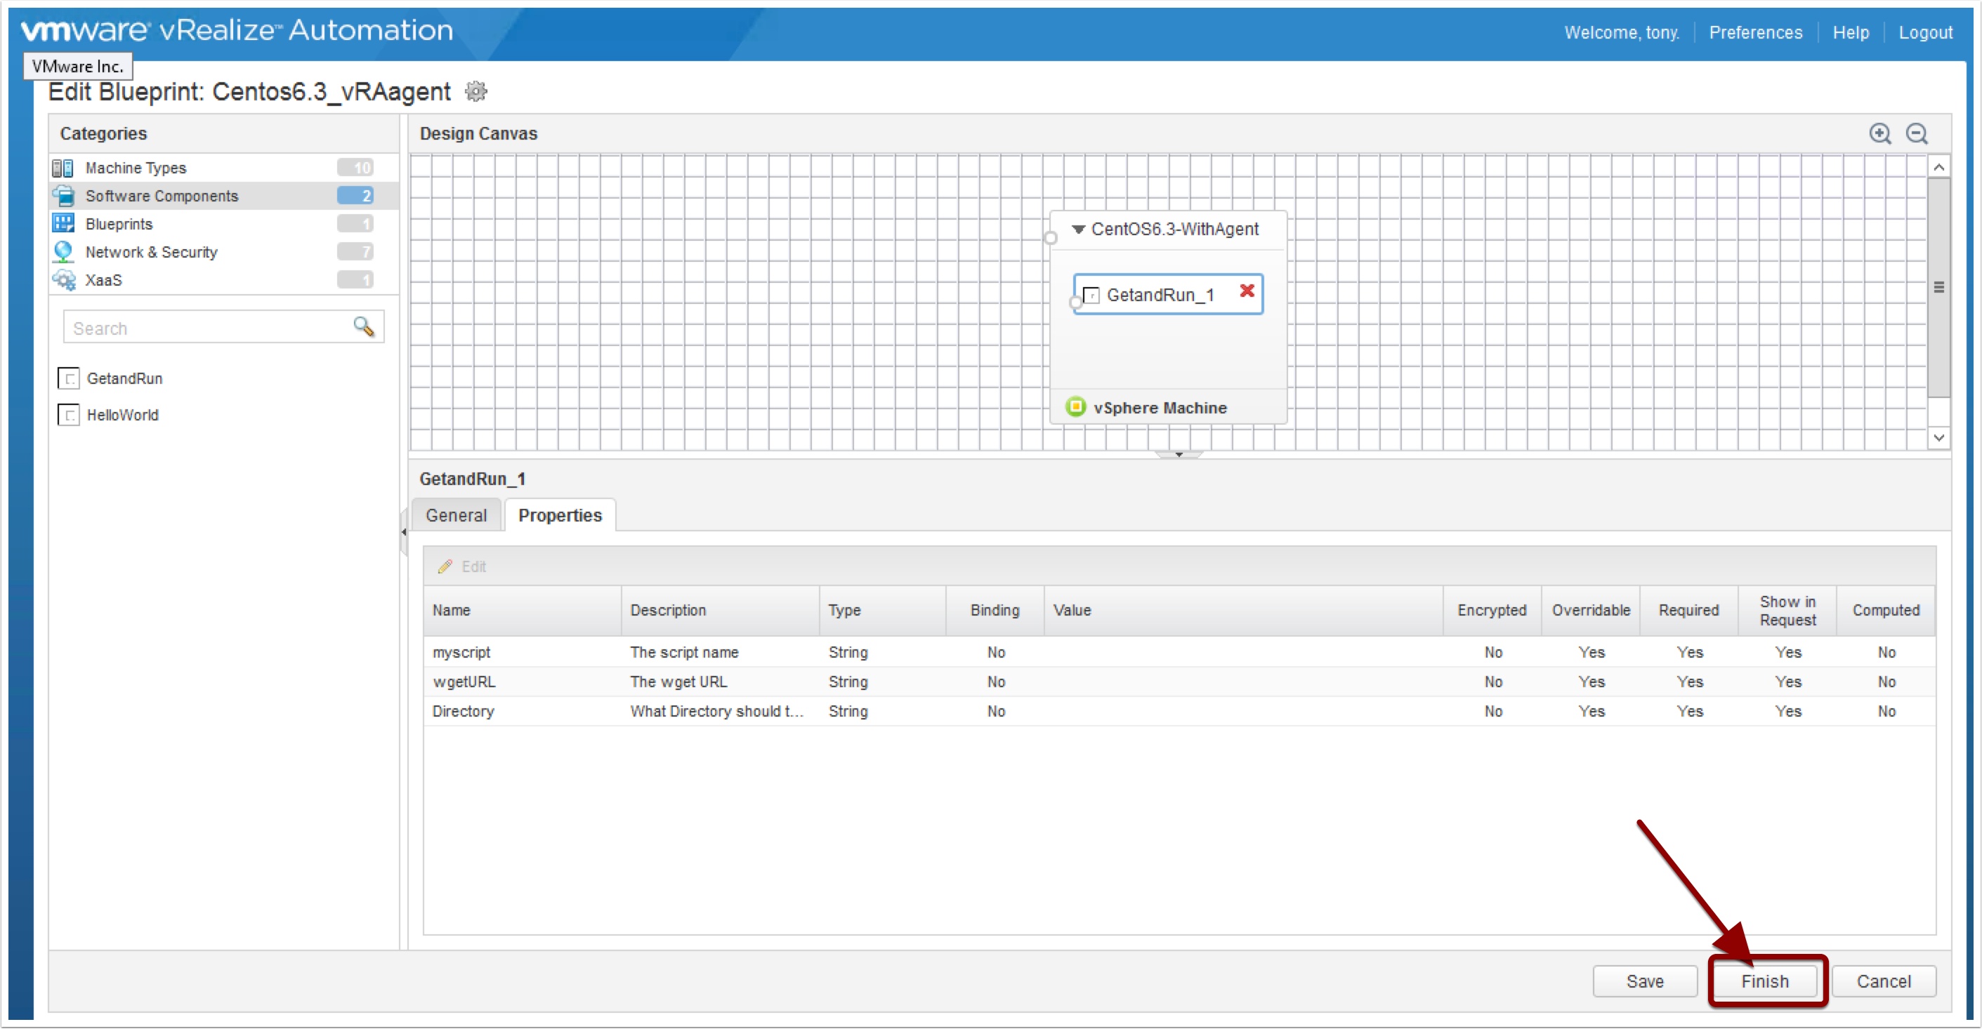Click the Blueprints category icon
1982x1029 pixels.
click(x=63, y=224)
